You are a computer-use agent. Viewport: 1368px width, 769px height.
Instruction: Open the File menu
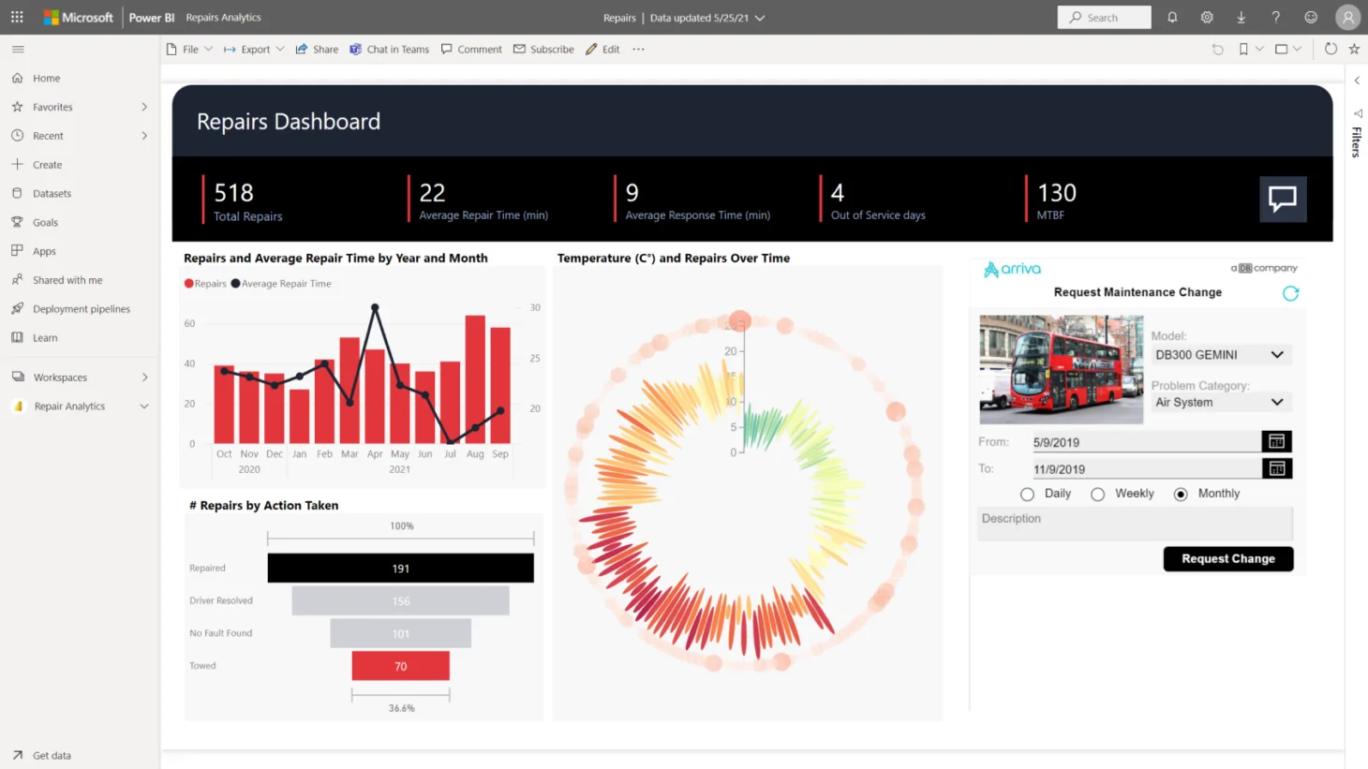click(x=190, y=49)
